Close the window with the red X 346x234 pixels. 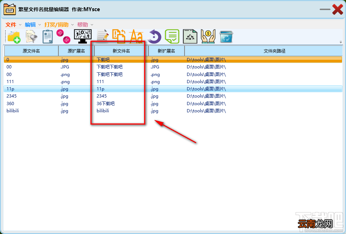[338, 9]
